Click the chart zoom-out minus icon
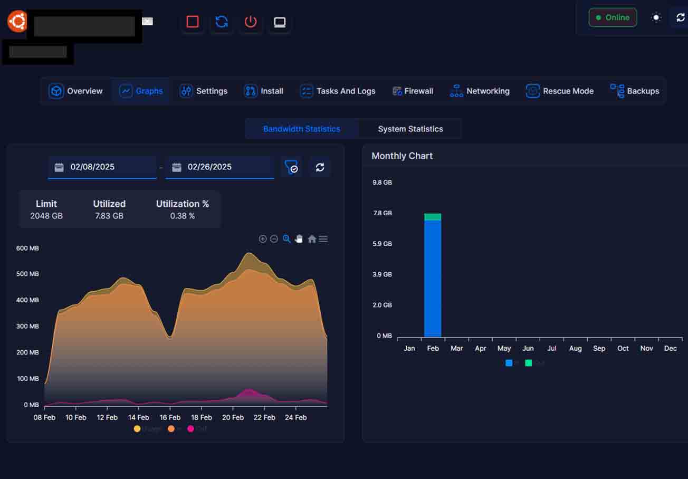 tap(274, 239)
